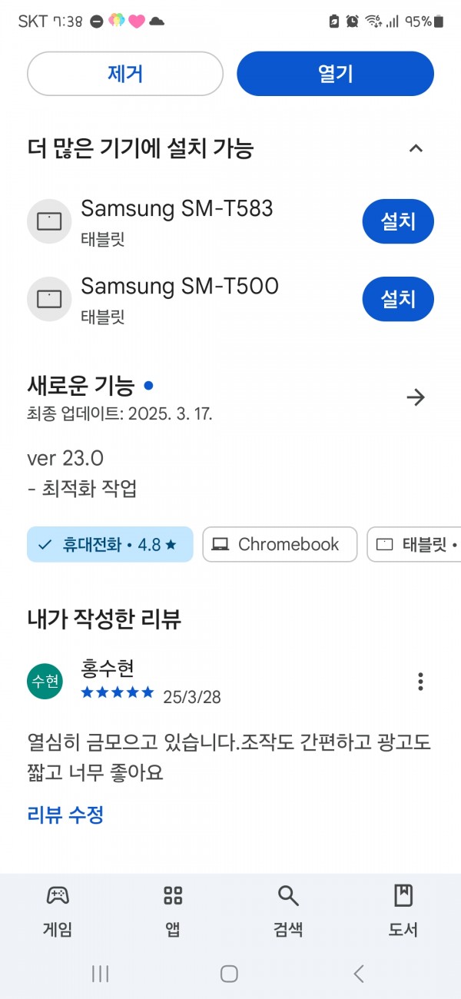Select the 태블릿 device chip
This screenshot has width=461, height=999.
point(414,544)
